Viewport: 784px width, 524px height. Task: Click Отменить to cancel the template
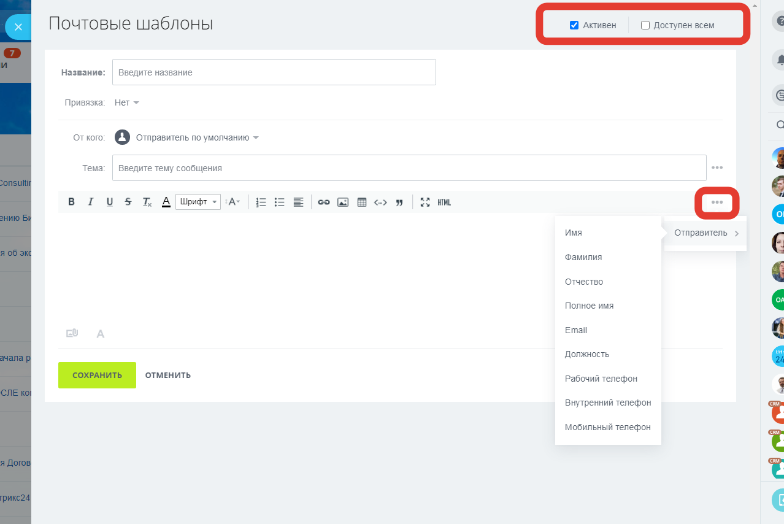(167, 375)
